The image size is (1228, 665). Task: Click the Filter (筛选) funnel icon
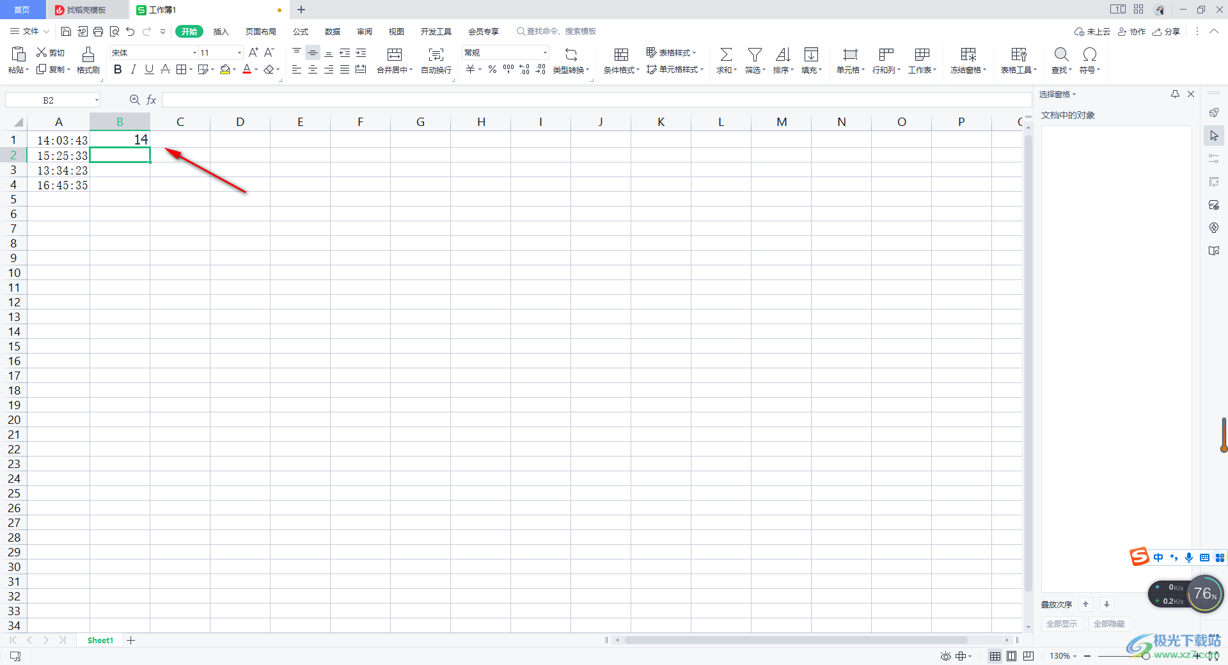point(755,54)
